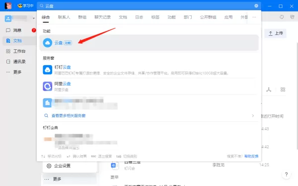This screenshot has height=186, width=298.
Task: Click the document file icon near 钉闪会
Action: tap(115, 165)
